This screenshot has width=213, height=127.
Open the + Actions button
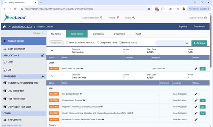[x=199, y=43]
